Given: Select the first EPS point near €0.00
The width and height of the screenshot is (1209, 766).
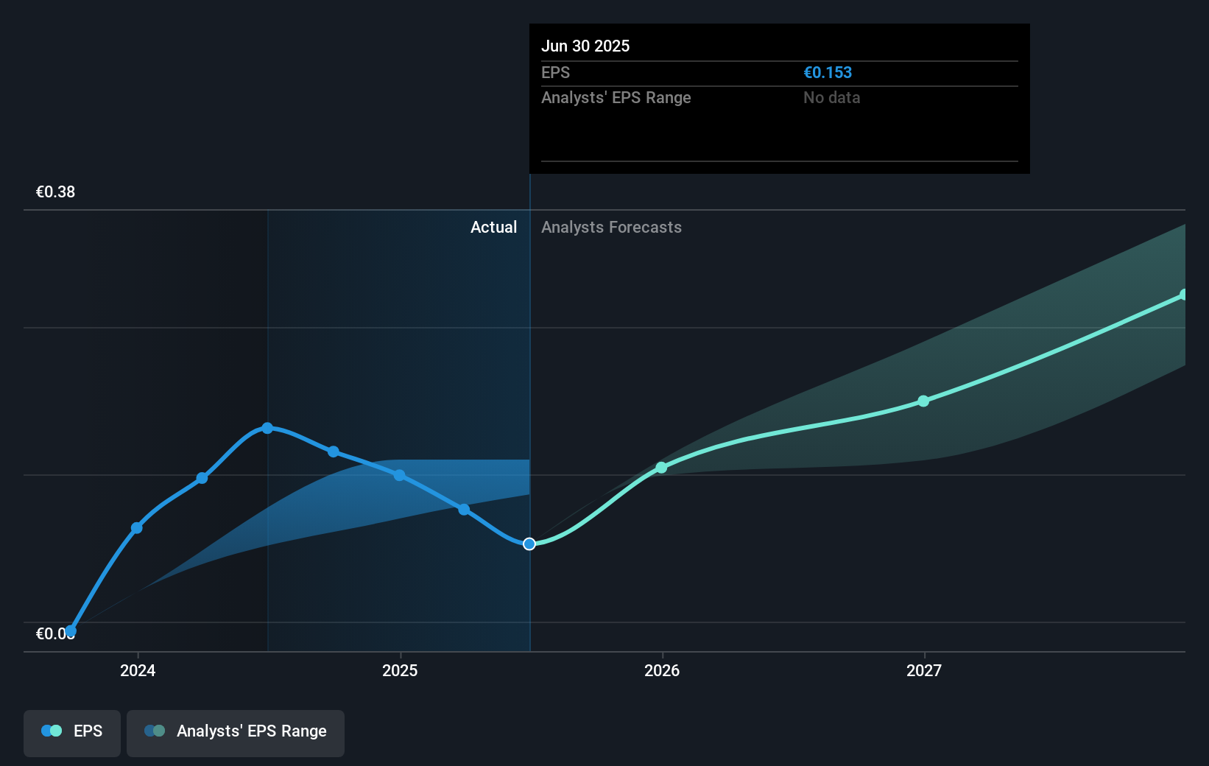Looking at the screenshot, I should point(71,630).
